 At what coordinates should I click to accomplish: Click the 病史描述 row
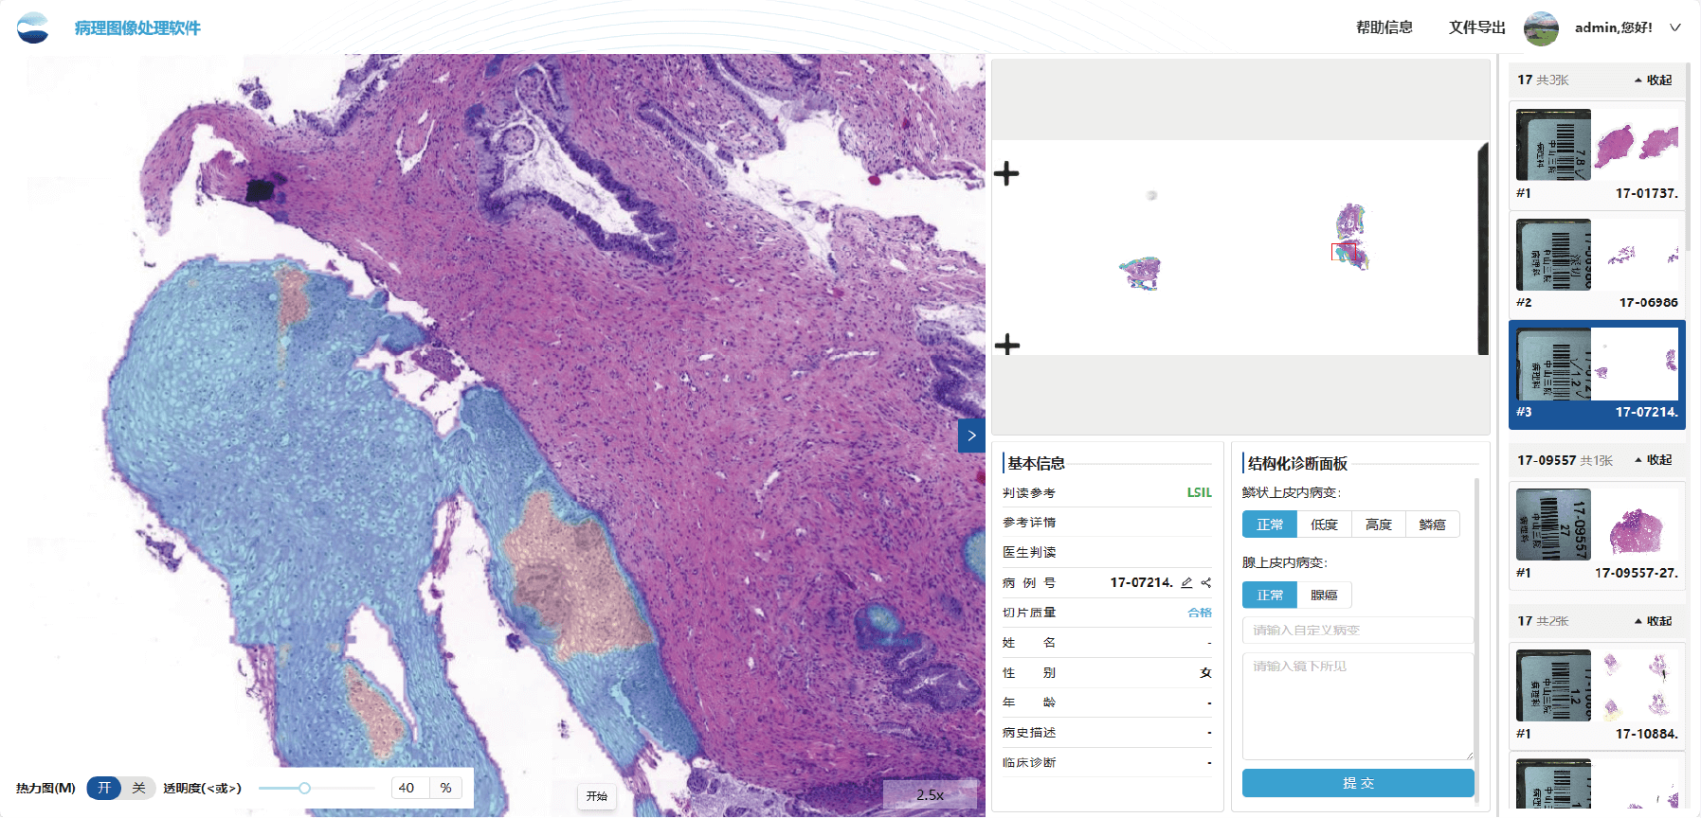click(x=1107, y=733)
